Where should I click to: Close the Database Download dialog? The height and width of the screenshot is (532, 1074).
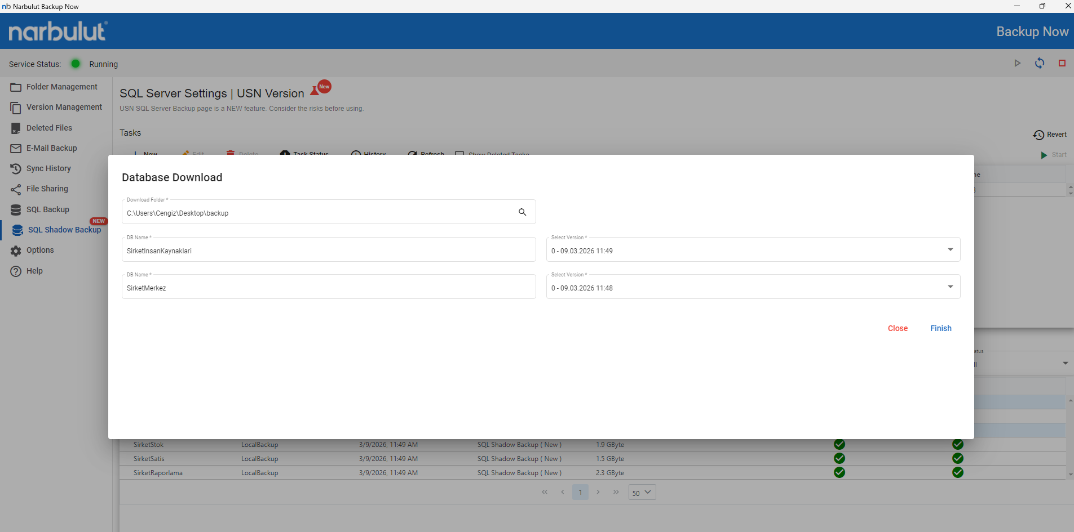pyautogui.click(x=898, y=328)
